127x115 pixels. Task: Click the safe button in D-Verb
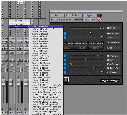(x=93, y=20)
